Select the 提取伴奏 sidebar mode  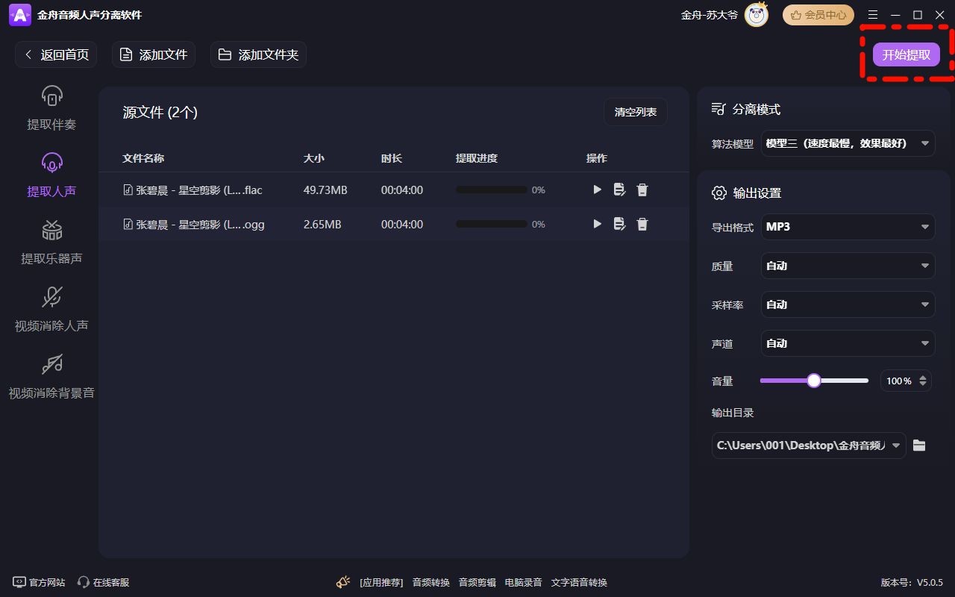click(x=51, y=109)
